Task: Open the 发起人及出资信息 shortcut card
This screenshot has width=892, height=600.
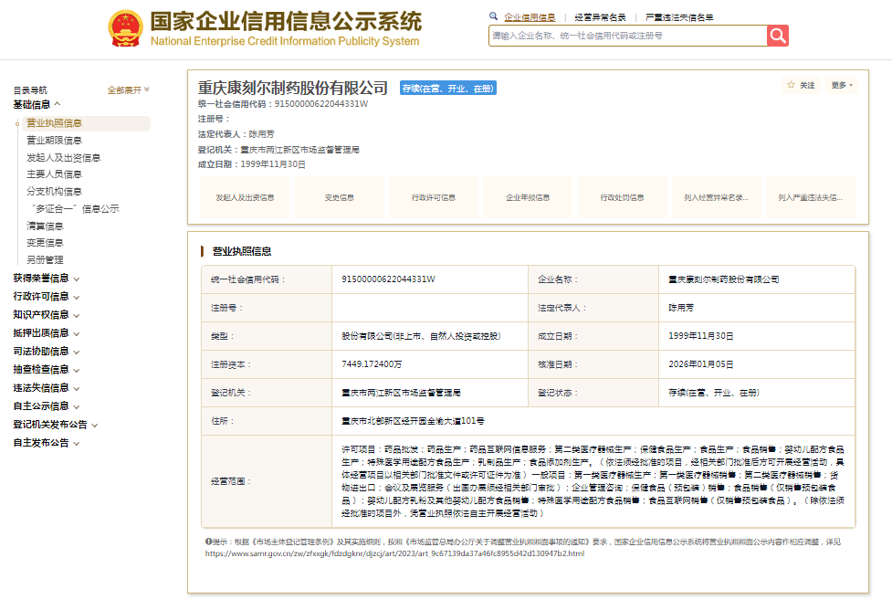Action: [x=245, y=197]
